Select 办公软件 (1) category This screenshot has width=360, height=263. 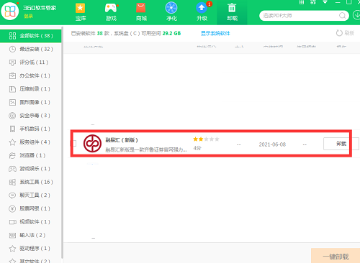click(x=31, y=75)
